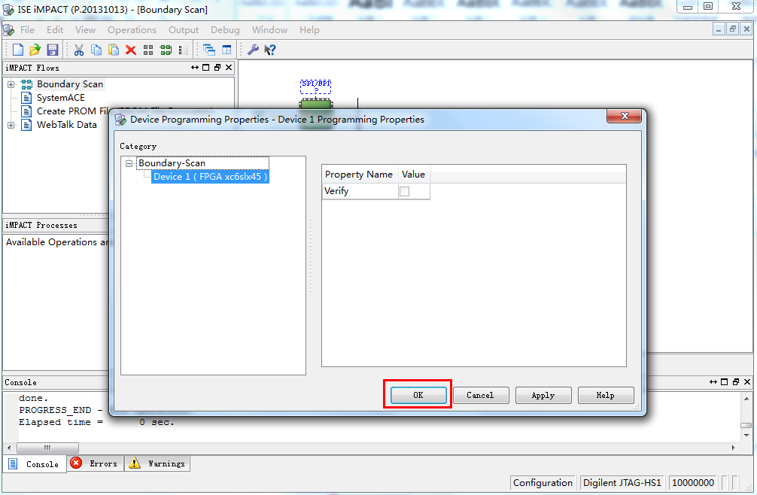The height and width of the screenshot is (495, 757).
Task: Click the Create PROM File document icon
Action: tap(26, 111)
